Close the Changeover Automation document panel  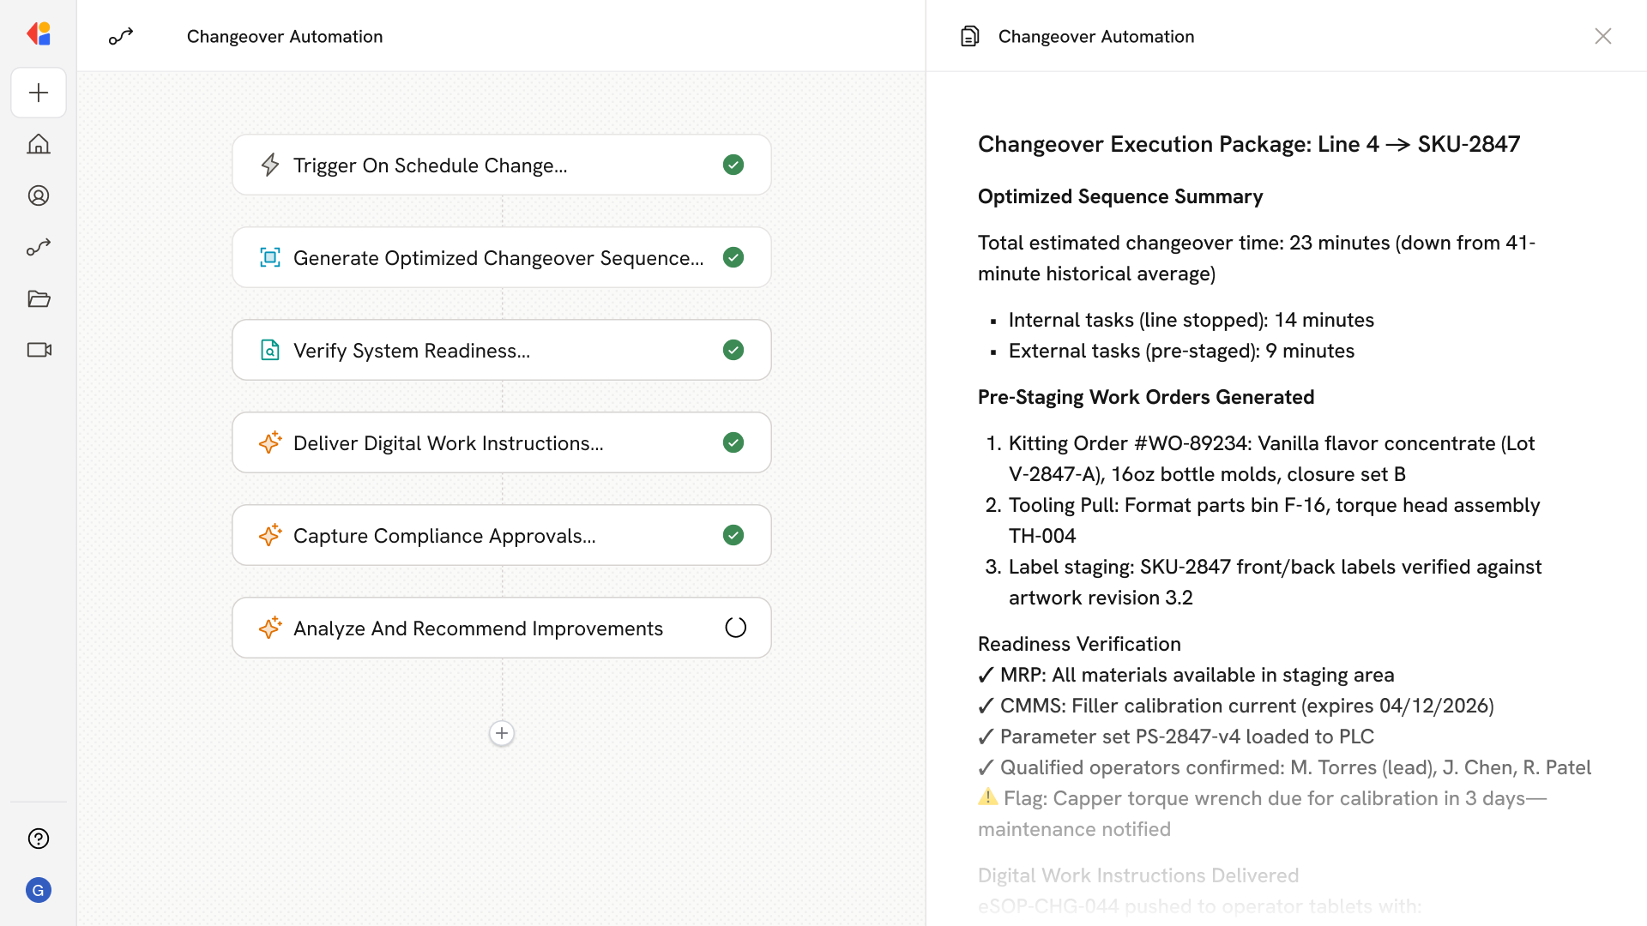(x=1602, y=36)
